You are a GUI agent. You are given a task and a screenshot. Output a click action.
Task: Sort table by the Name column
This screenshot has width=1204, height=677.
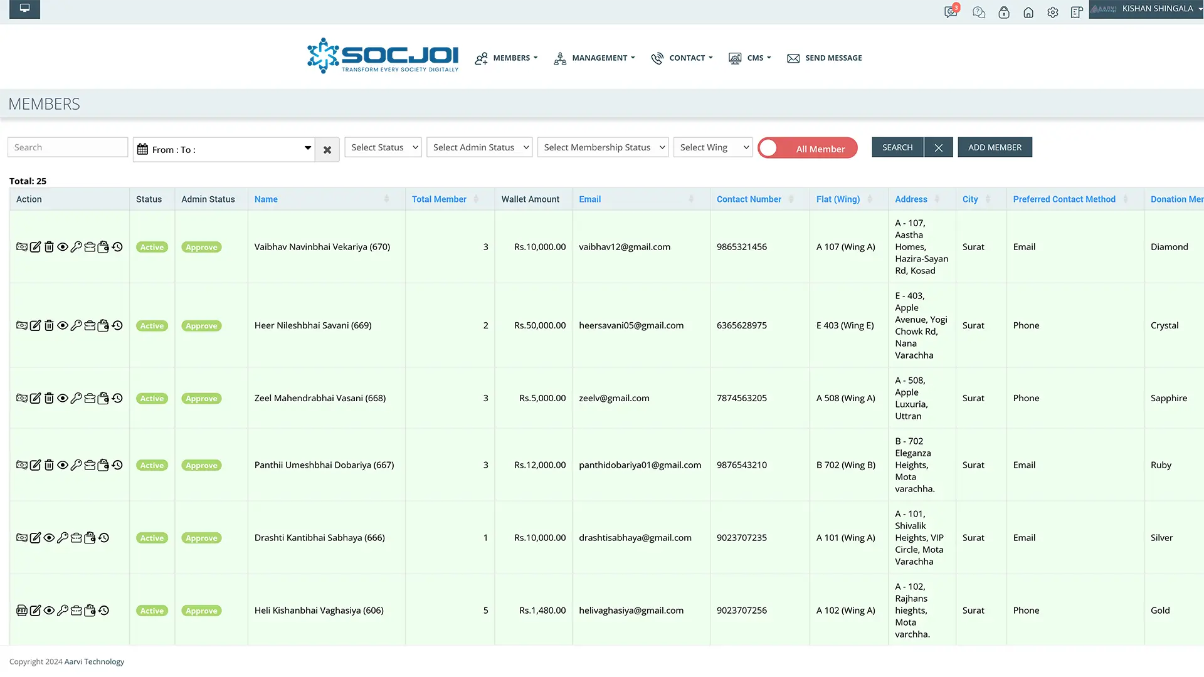coord(266,199)
